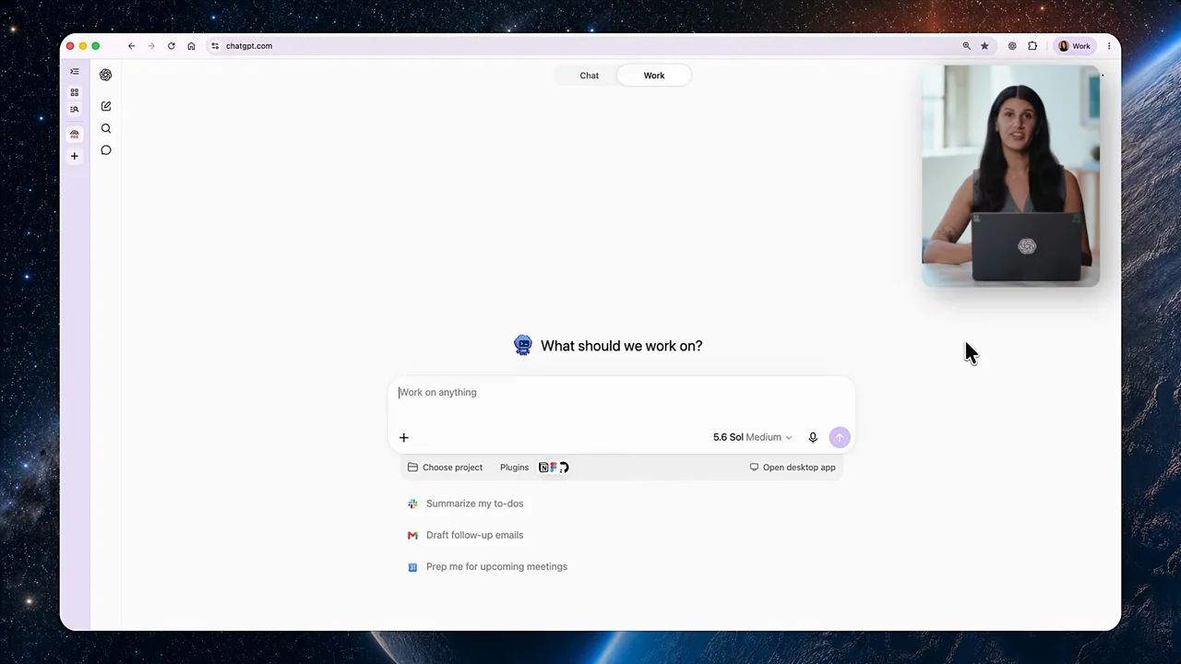The width and height of the screenshot is (1181, 664).
Task: Open the page zoom magnifier icon
Action: coord(967,46)
